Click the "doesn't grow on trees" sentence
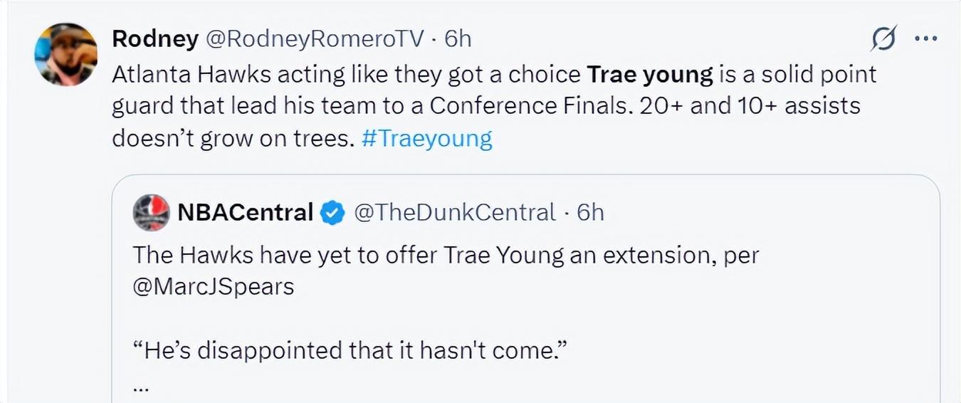Screen dimensions: 961x403 tap(233, 137)
